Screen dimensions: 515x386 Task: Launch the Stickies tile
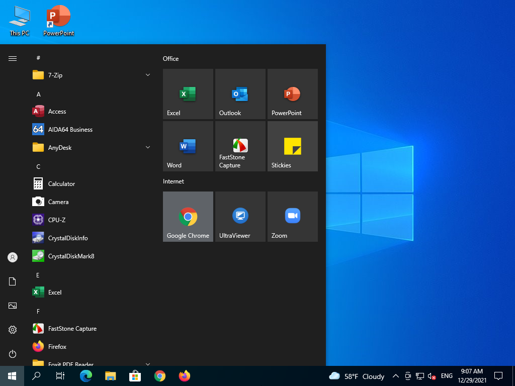pyautogui.click(x=292, y=146)
